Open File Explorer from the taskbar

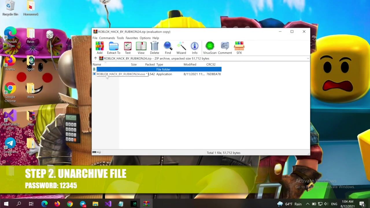(x=95, y=204)
